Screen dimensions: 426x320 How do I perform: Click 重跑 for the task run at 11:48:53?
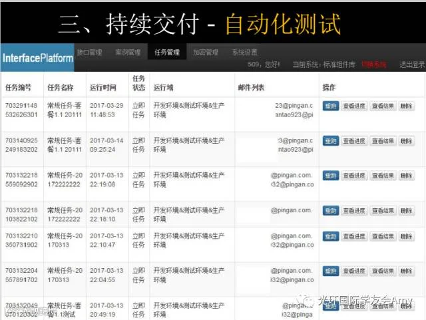[x=331, y=106]
